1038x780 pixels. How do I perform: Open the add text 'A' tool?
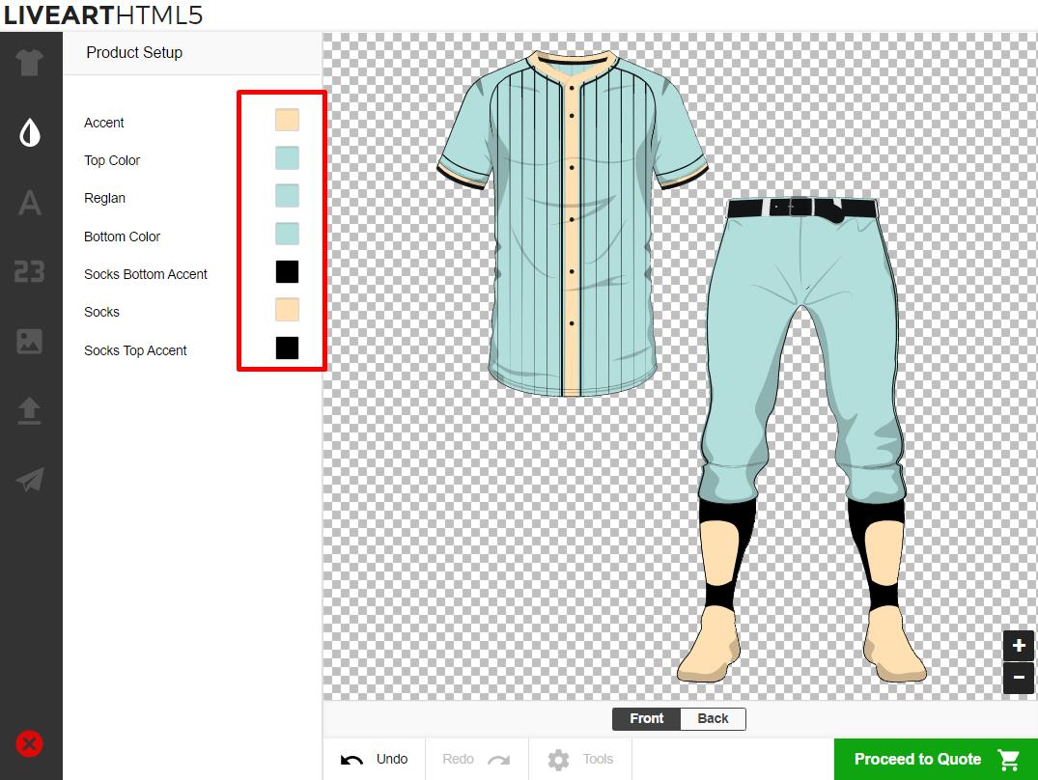[30, 203]
